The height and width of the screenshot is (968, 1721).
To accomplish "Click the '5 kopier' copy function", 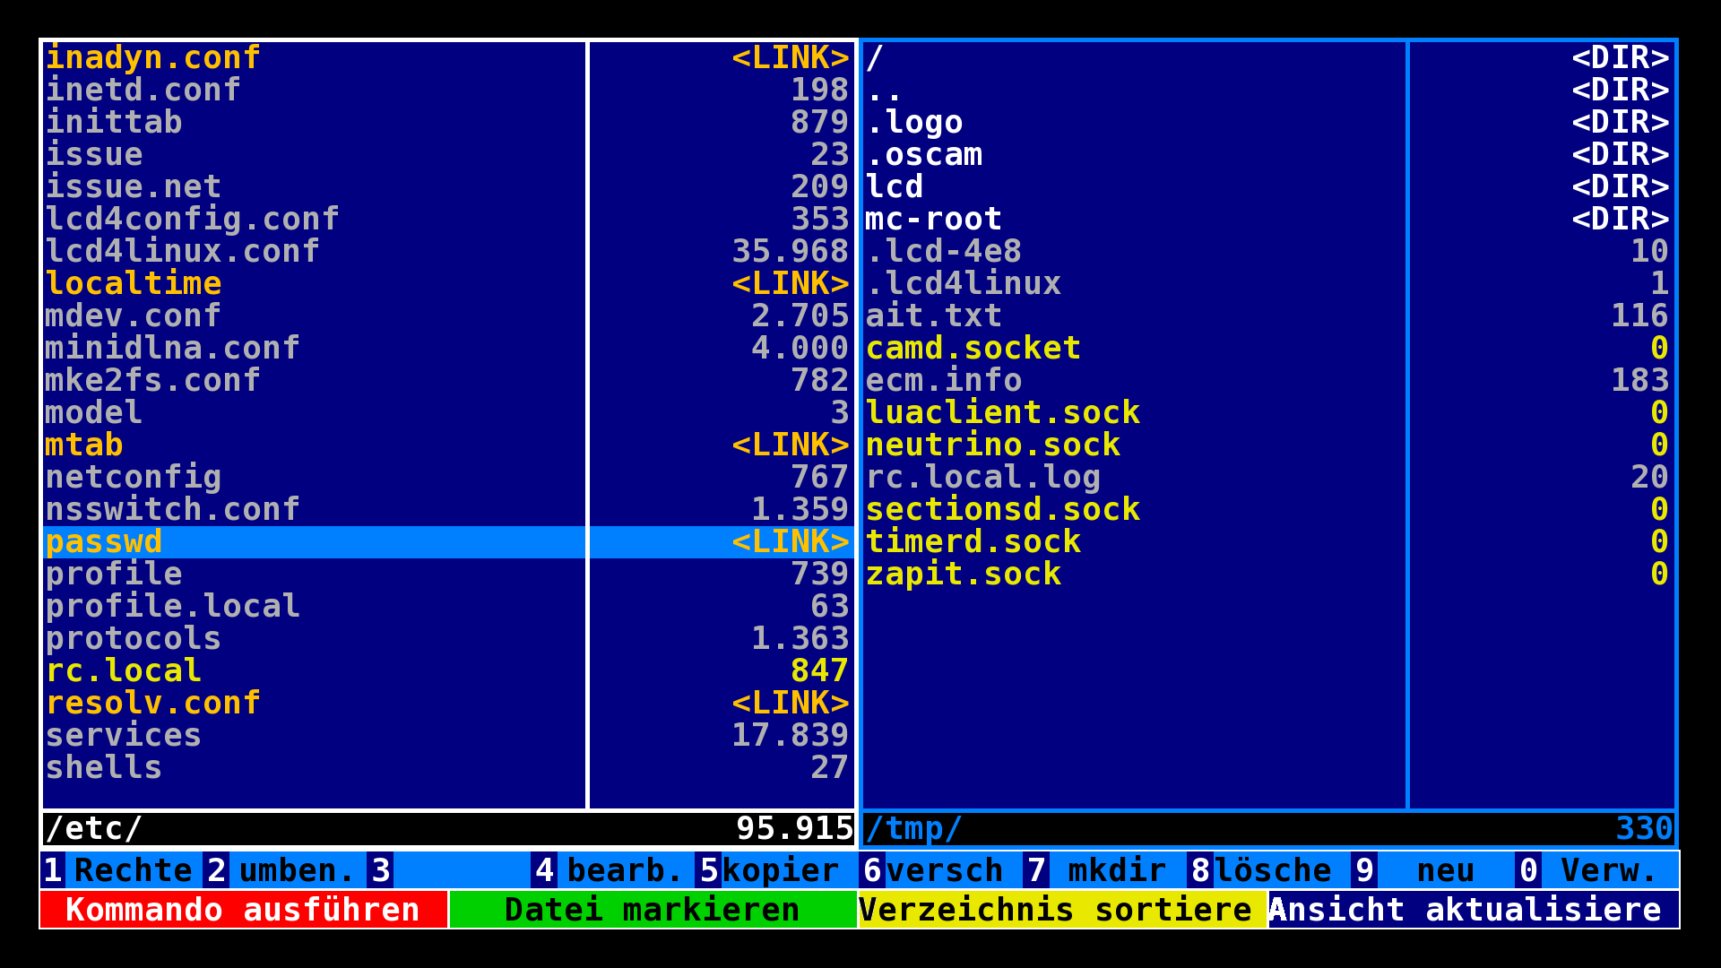I will [x=776, y=870].
